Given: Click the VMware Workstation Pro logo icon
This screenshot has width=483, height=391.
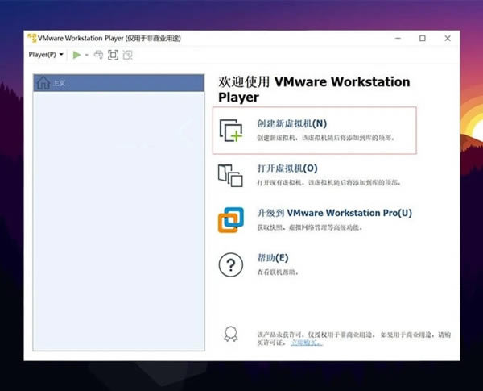Looking at the screenshot, I should 231,220.
